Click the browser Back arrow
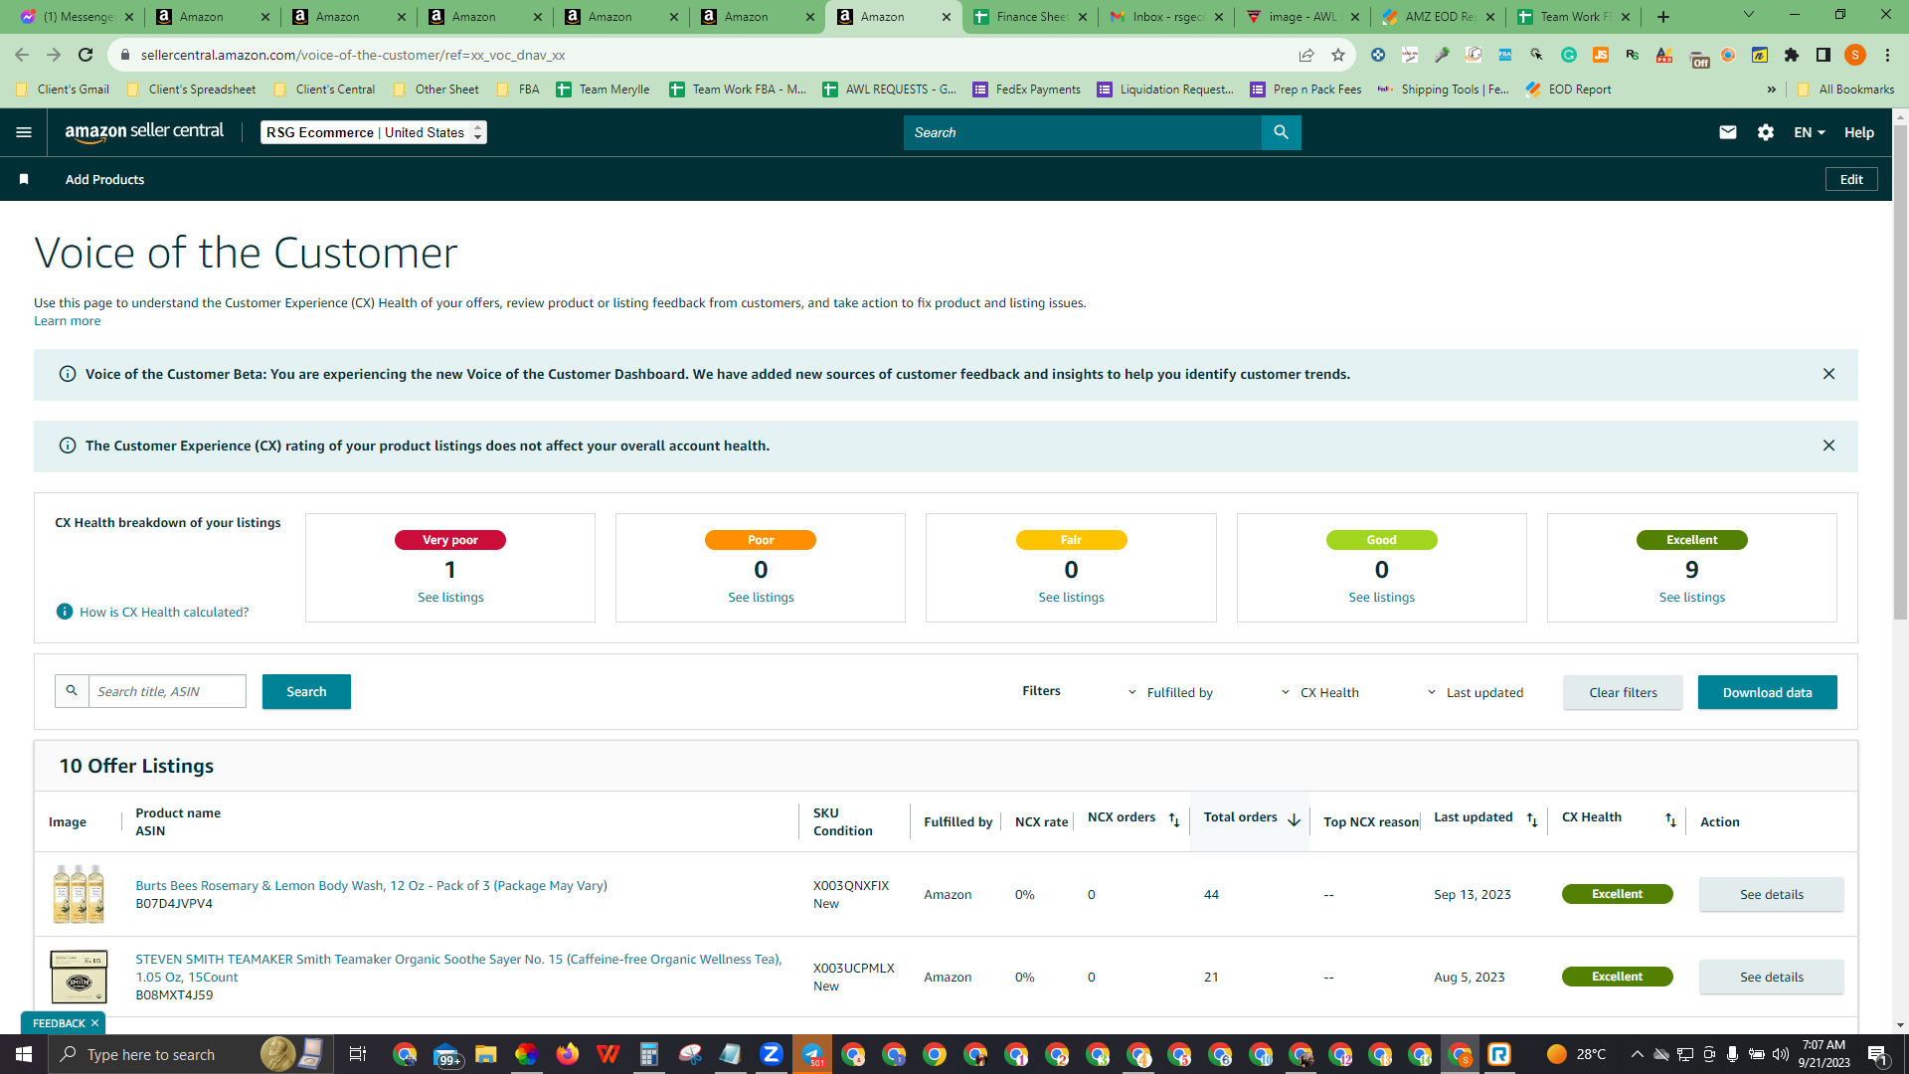The image size is (1909, 1074). click(x=22, y=55)
